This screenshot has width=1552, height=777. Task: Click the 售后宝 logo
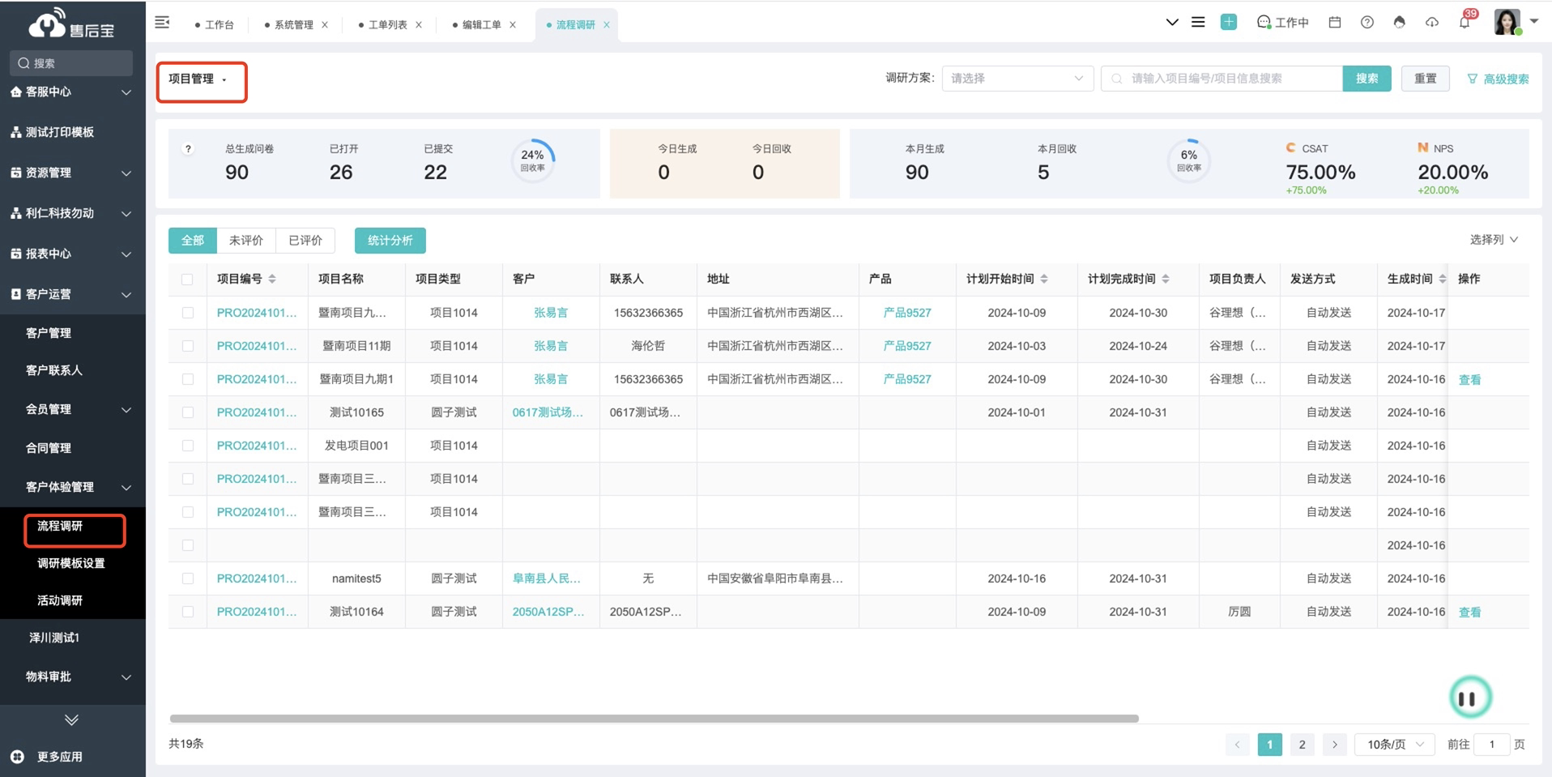point(71,24)
